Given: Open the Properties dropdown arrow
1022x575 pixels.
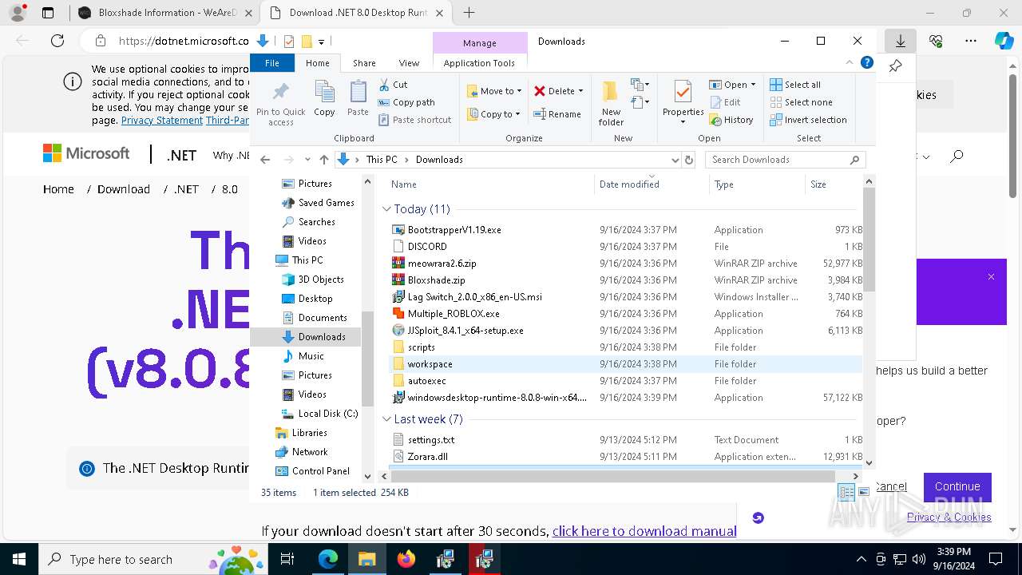Looking at the screenshot, I should click(683, 122).
